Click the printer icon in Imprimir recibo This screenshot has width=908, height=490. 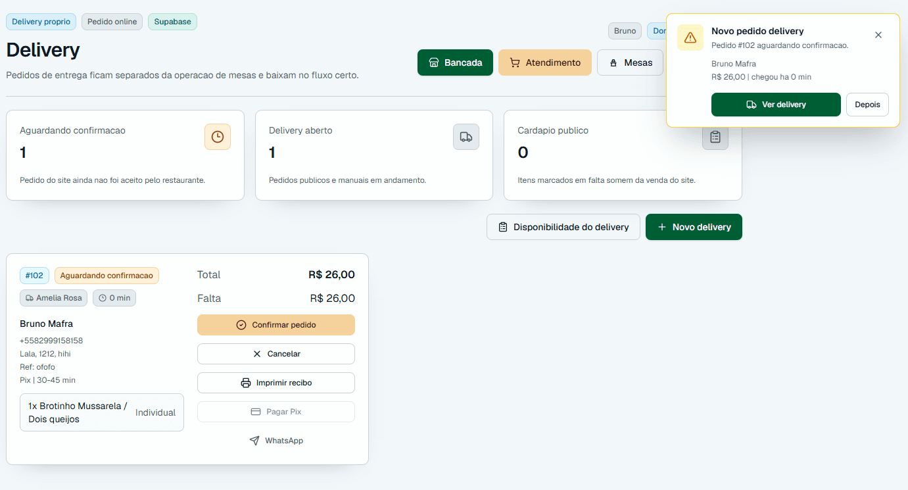click(246, 383)
